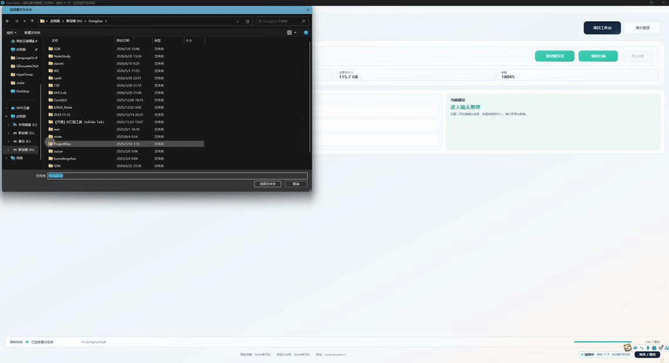Open LanguageSu quick access folder

tap(24, 58)
